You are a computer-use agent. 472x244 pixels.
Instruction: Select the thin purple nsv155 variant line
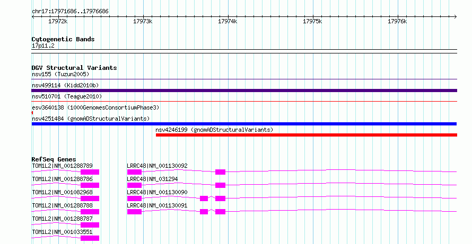pyautogui.click(x=244, y=79)
